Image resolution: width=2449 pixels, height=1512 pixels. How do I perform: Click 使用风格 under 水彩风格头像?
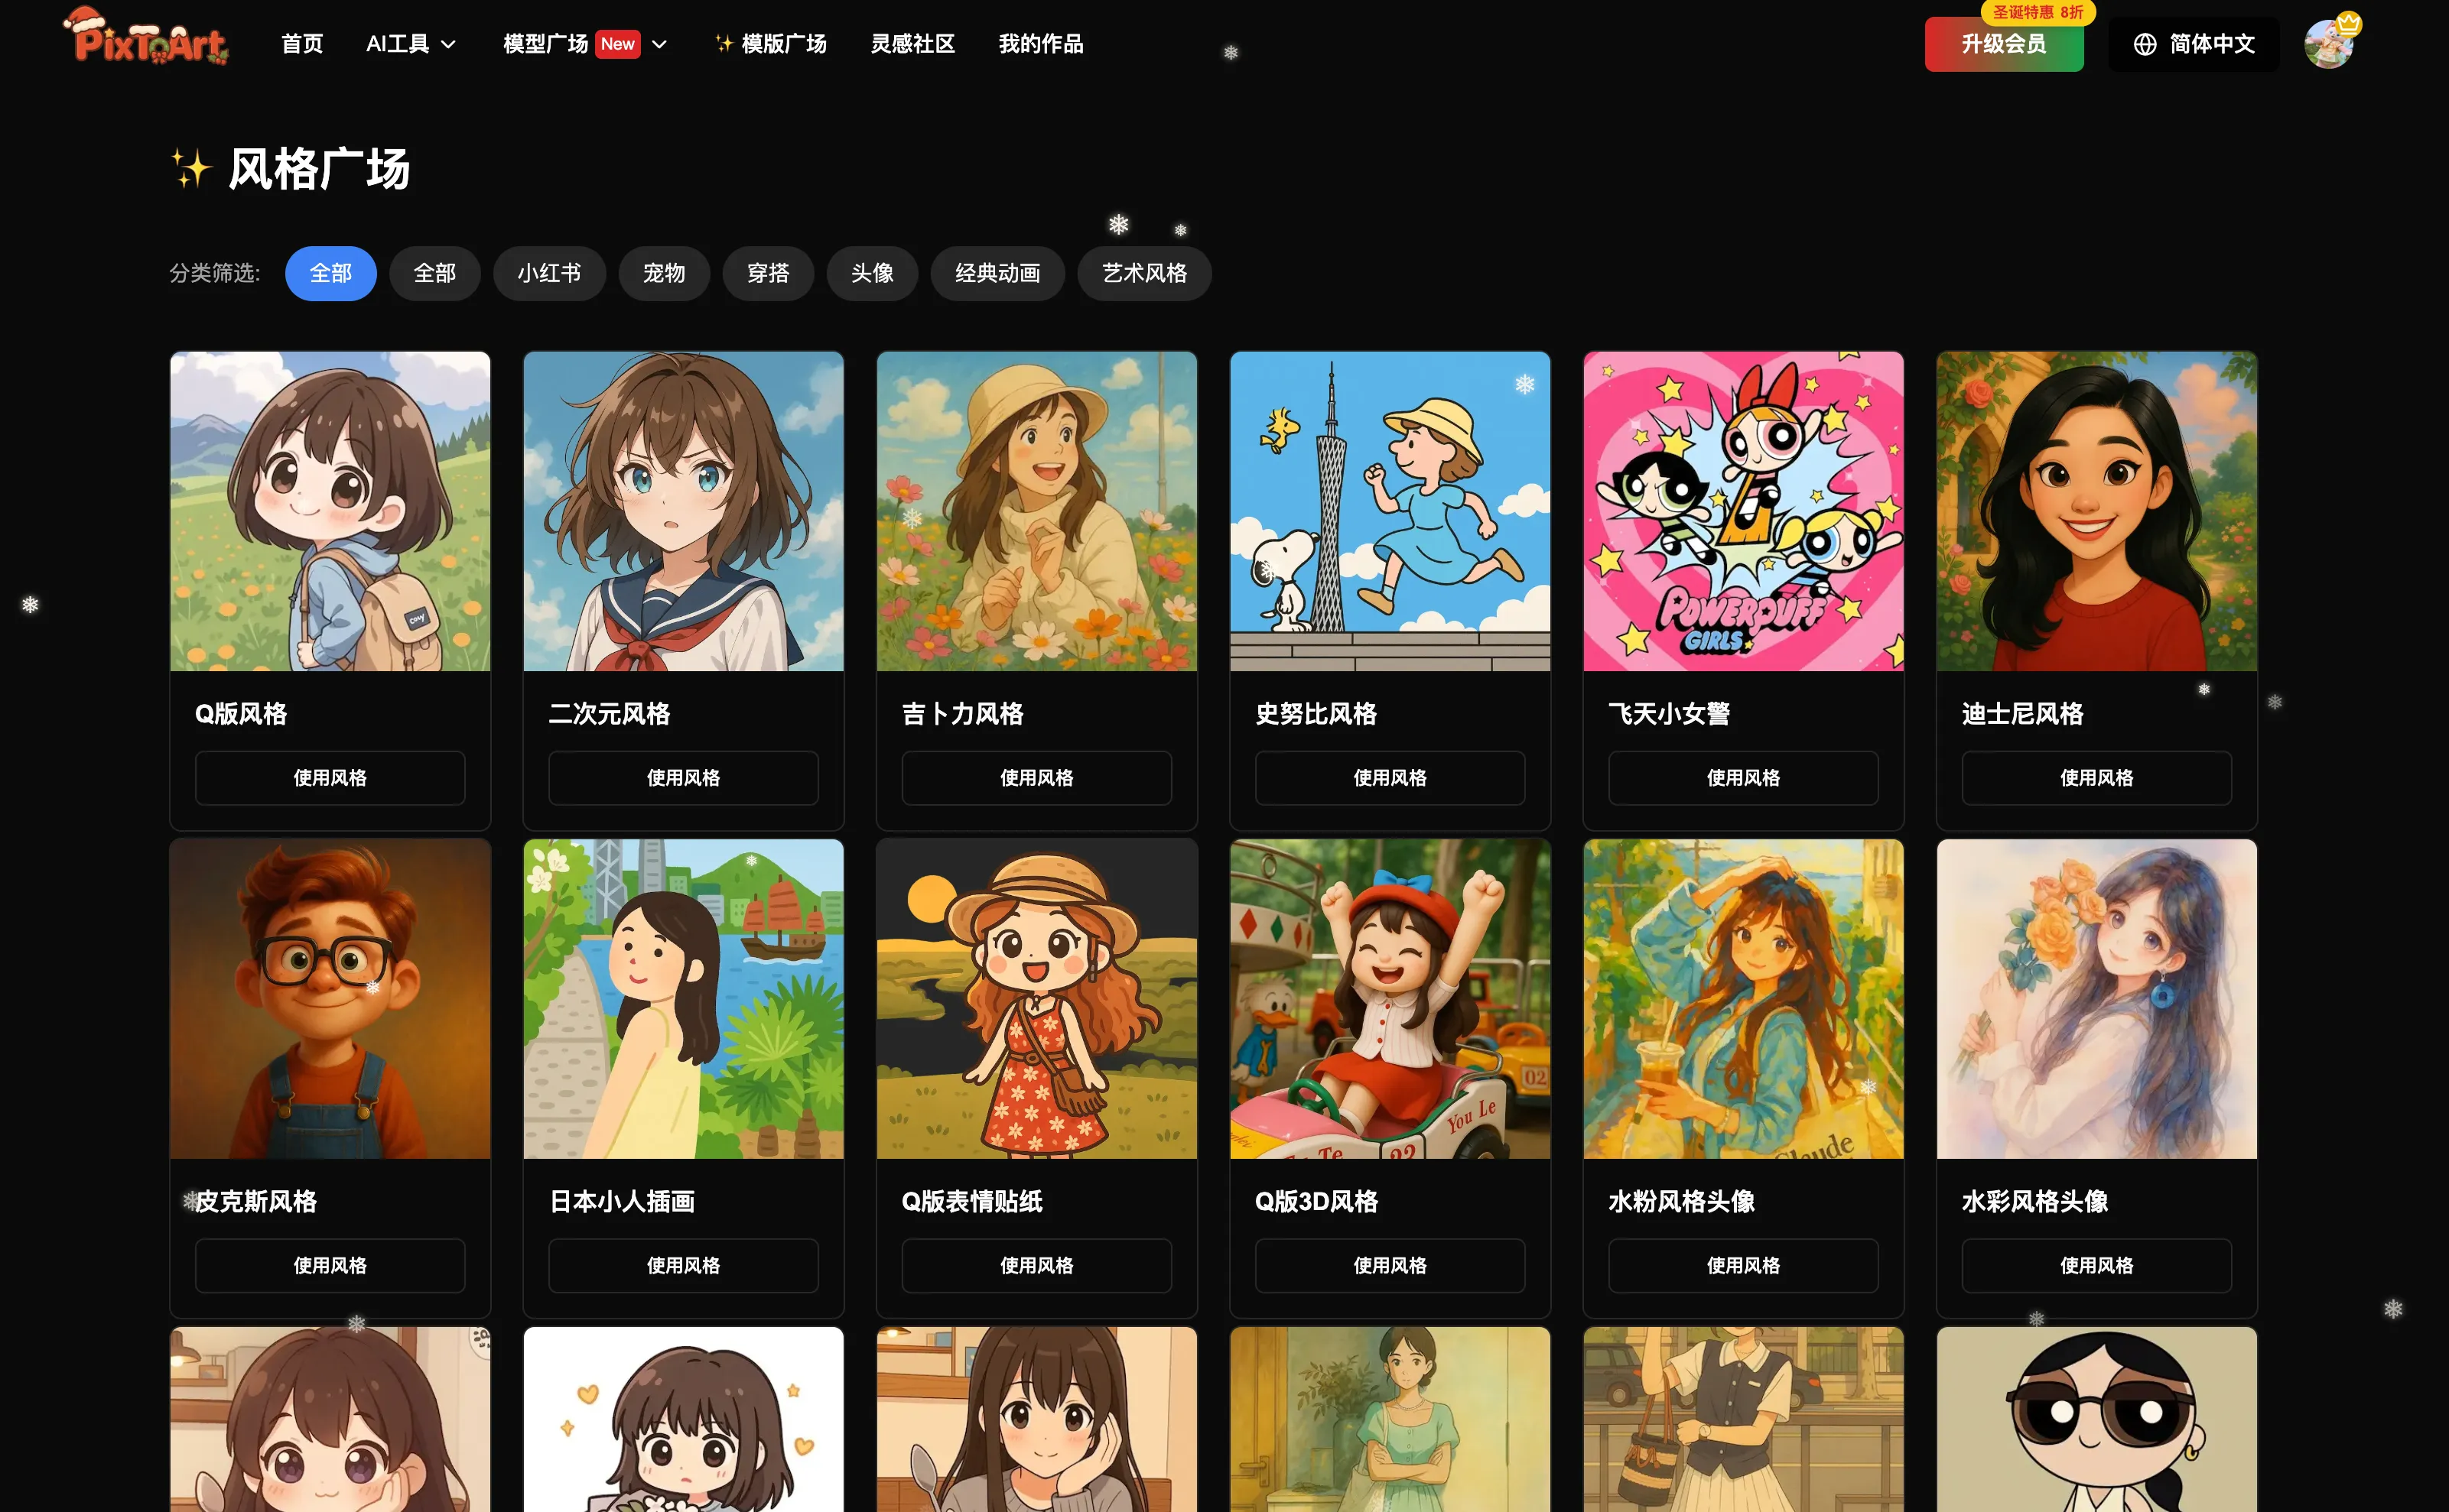pos(2096,1265)
